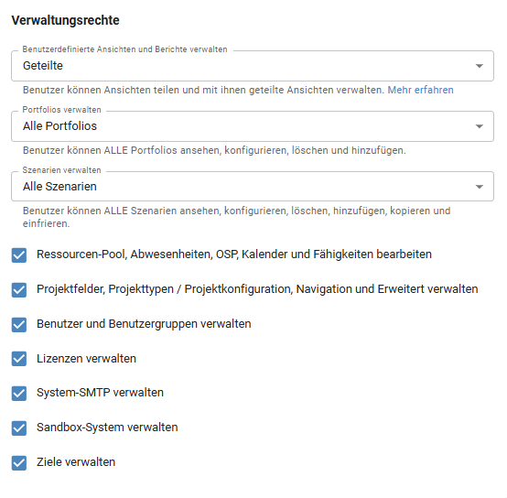The height and width of the screenshot is (498, 507).
Task: Disable the Ziele verwalten checkbox
Action: [x=19, y=462]
